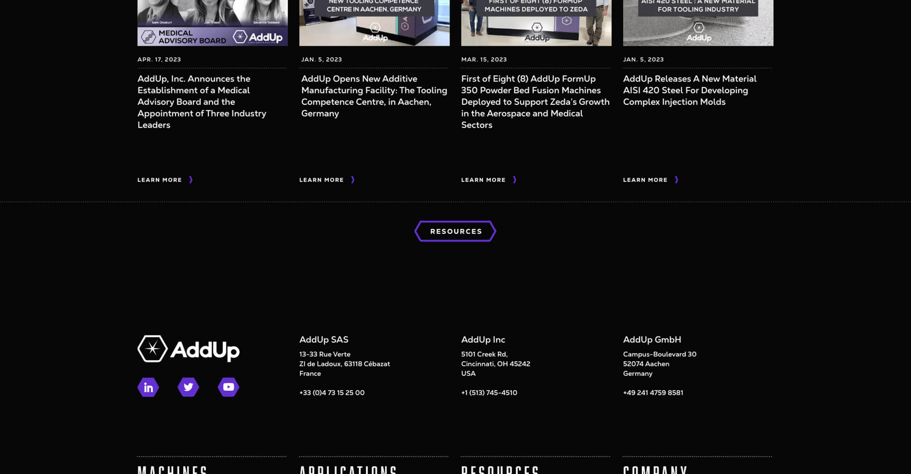
Task: Click arrow beside Zeda machines Learn More
Action: tap(514, 180)
